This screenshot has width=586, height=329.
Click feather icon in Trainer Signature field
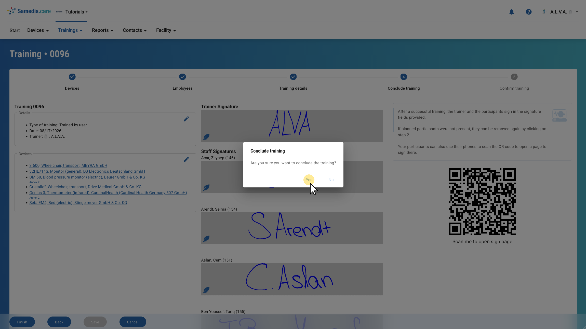point(206,137)
